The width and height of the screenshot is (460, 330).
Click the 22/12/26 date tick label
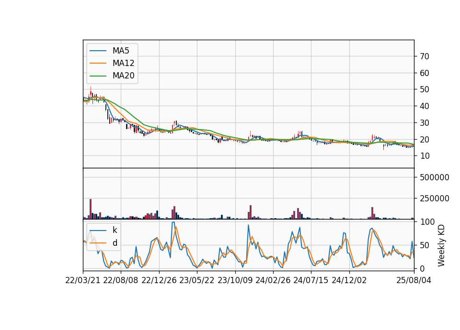(159, 280)
